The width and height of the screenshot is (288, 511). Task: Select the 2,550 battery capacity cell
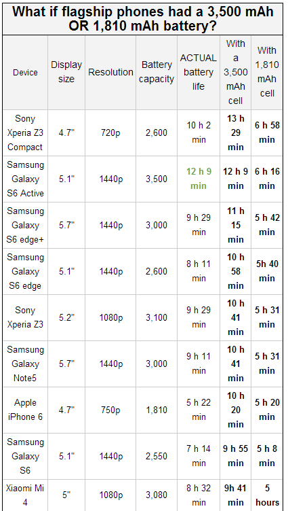pos(157,456)
